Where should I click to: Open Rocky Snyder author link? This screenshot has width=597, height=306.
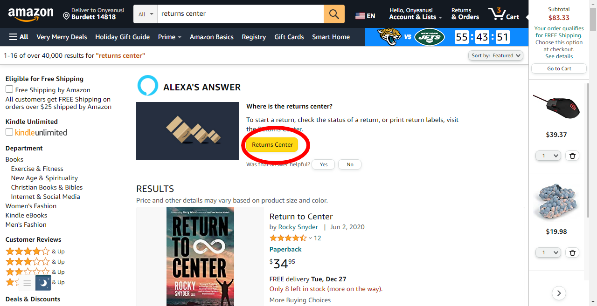pyautogui.click(x=298, y=227)
